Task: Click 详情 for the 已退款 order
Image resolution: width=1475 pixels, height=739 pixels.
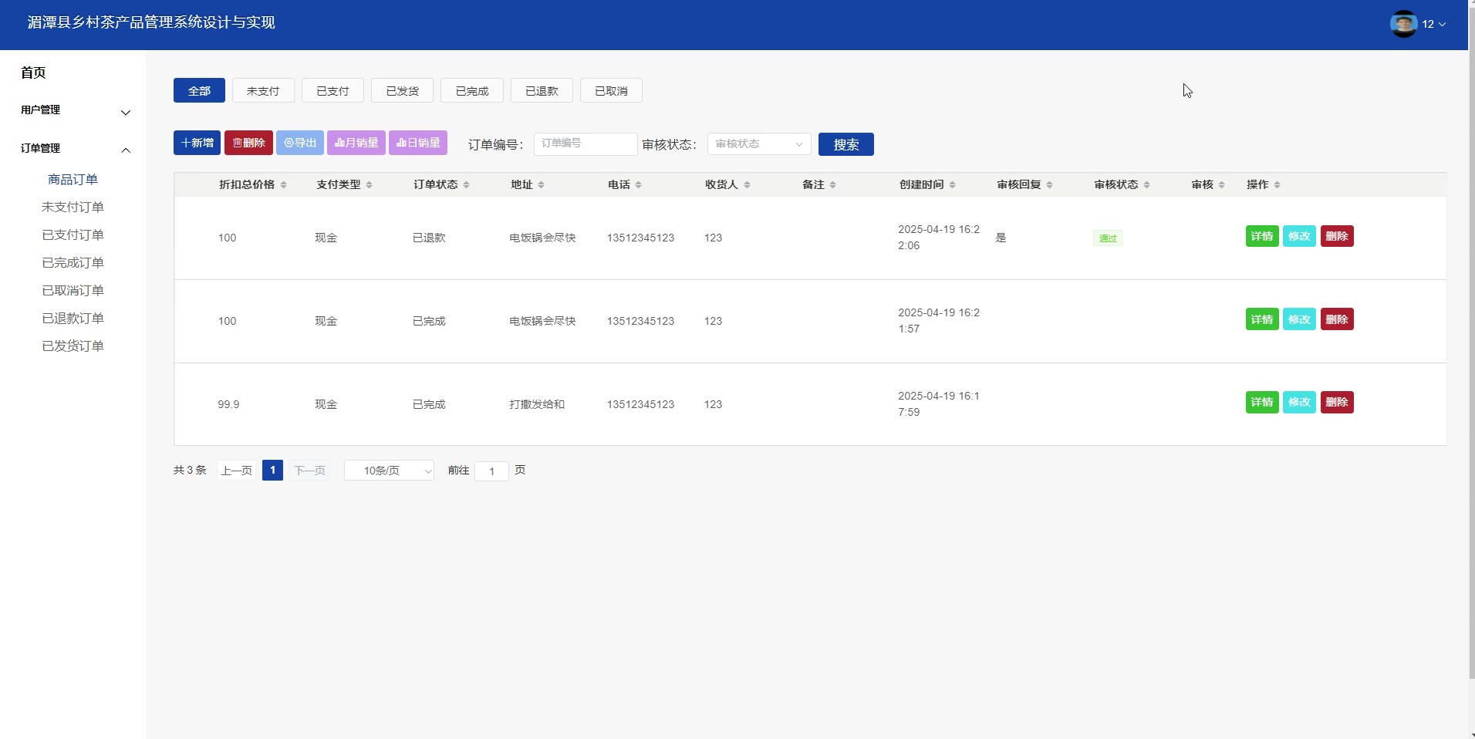Action: coord(1261,237)
